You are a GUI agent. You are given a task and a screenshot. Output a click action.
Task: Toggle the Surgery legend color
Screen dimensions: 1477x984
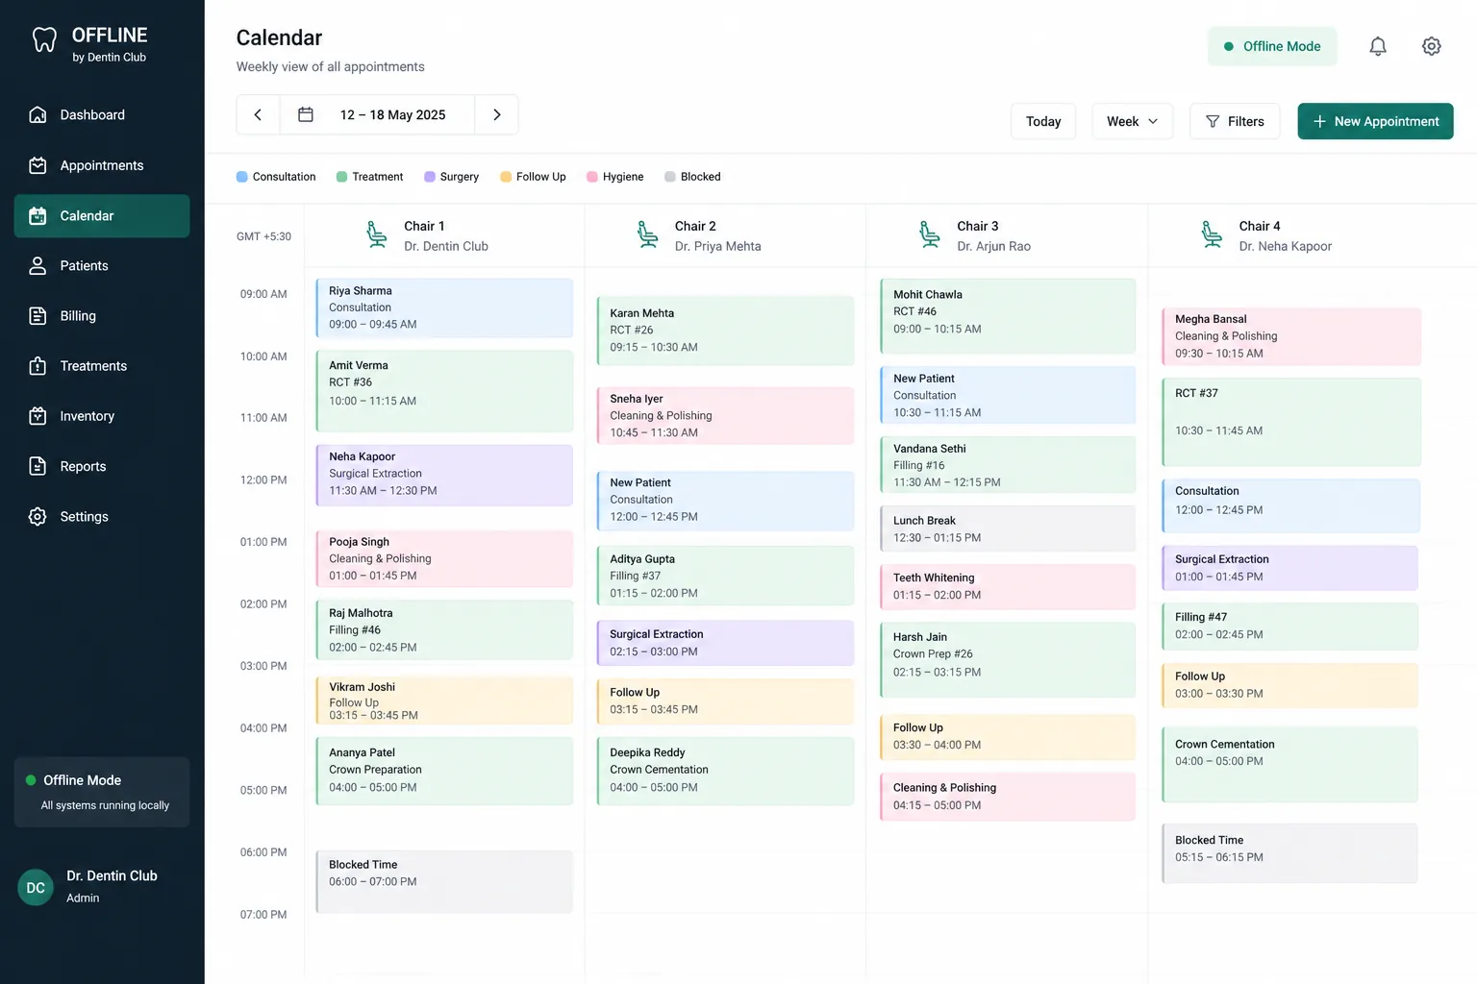point(430,177)
